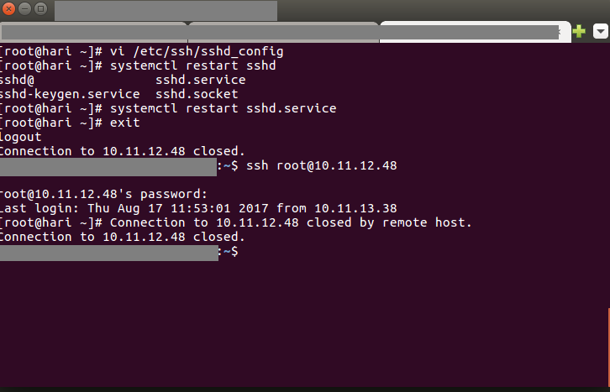This screenshot has width=610, height=392.
Task: Maximize the terminal window
Action: [41, 8]
